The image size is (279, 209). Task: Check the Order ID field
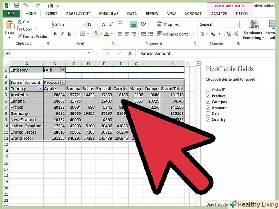(x=208, y=90)
